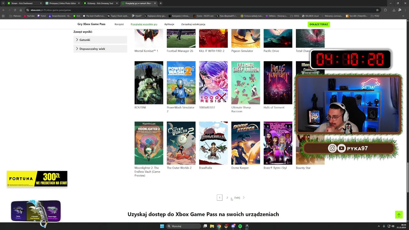Open the Dome Keeper game cover
Screen dimensions: 409x230
coord(246,143)
